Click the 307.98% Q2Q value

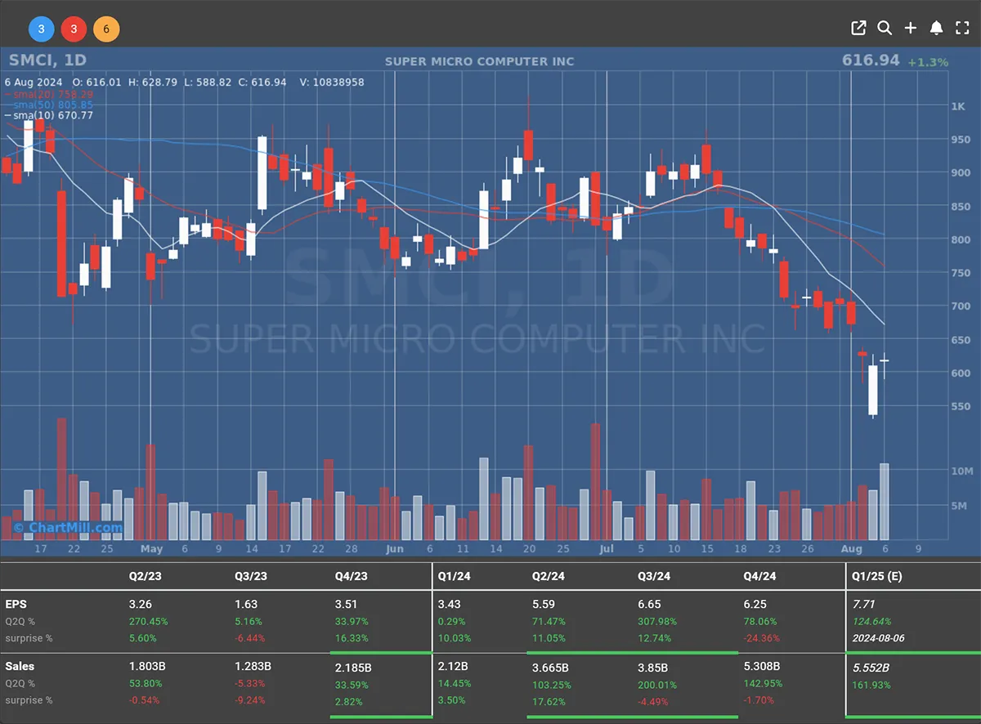click(x=657, y=622)
